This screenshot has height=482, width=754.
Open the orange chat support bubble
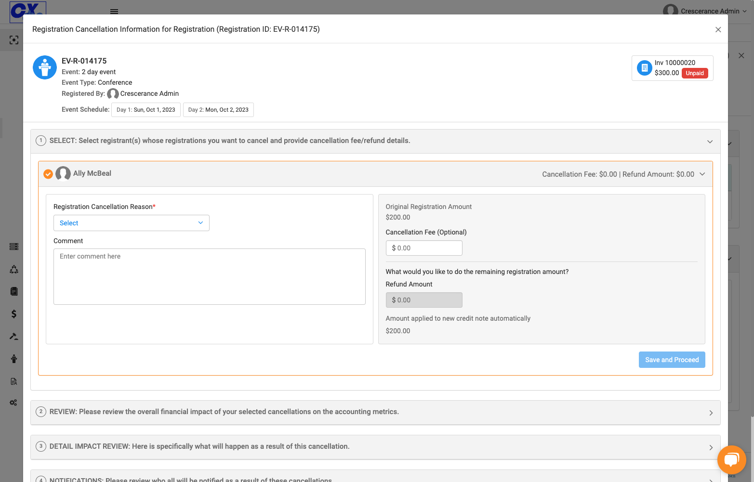pyautogui.click(x=731, y=460)
